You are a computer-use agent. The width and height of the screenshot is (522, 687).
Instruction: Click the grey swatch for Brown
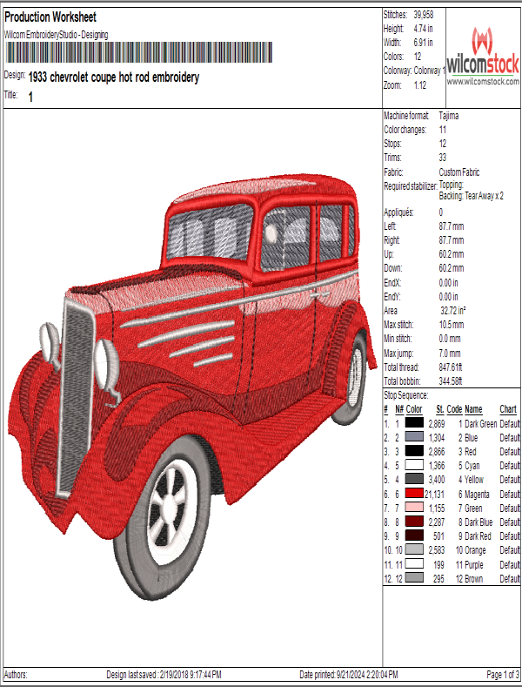414,578
